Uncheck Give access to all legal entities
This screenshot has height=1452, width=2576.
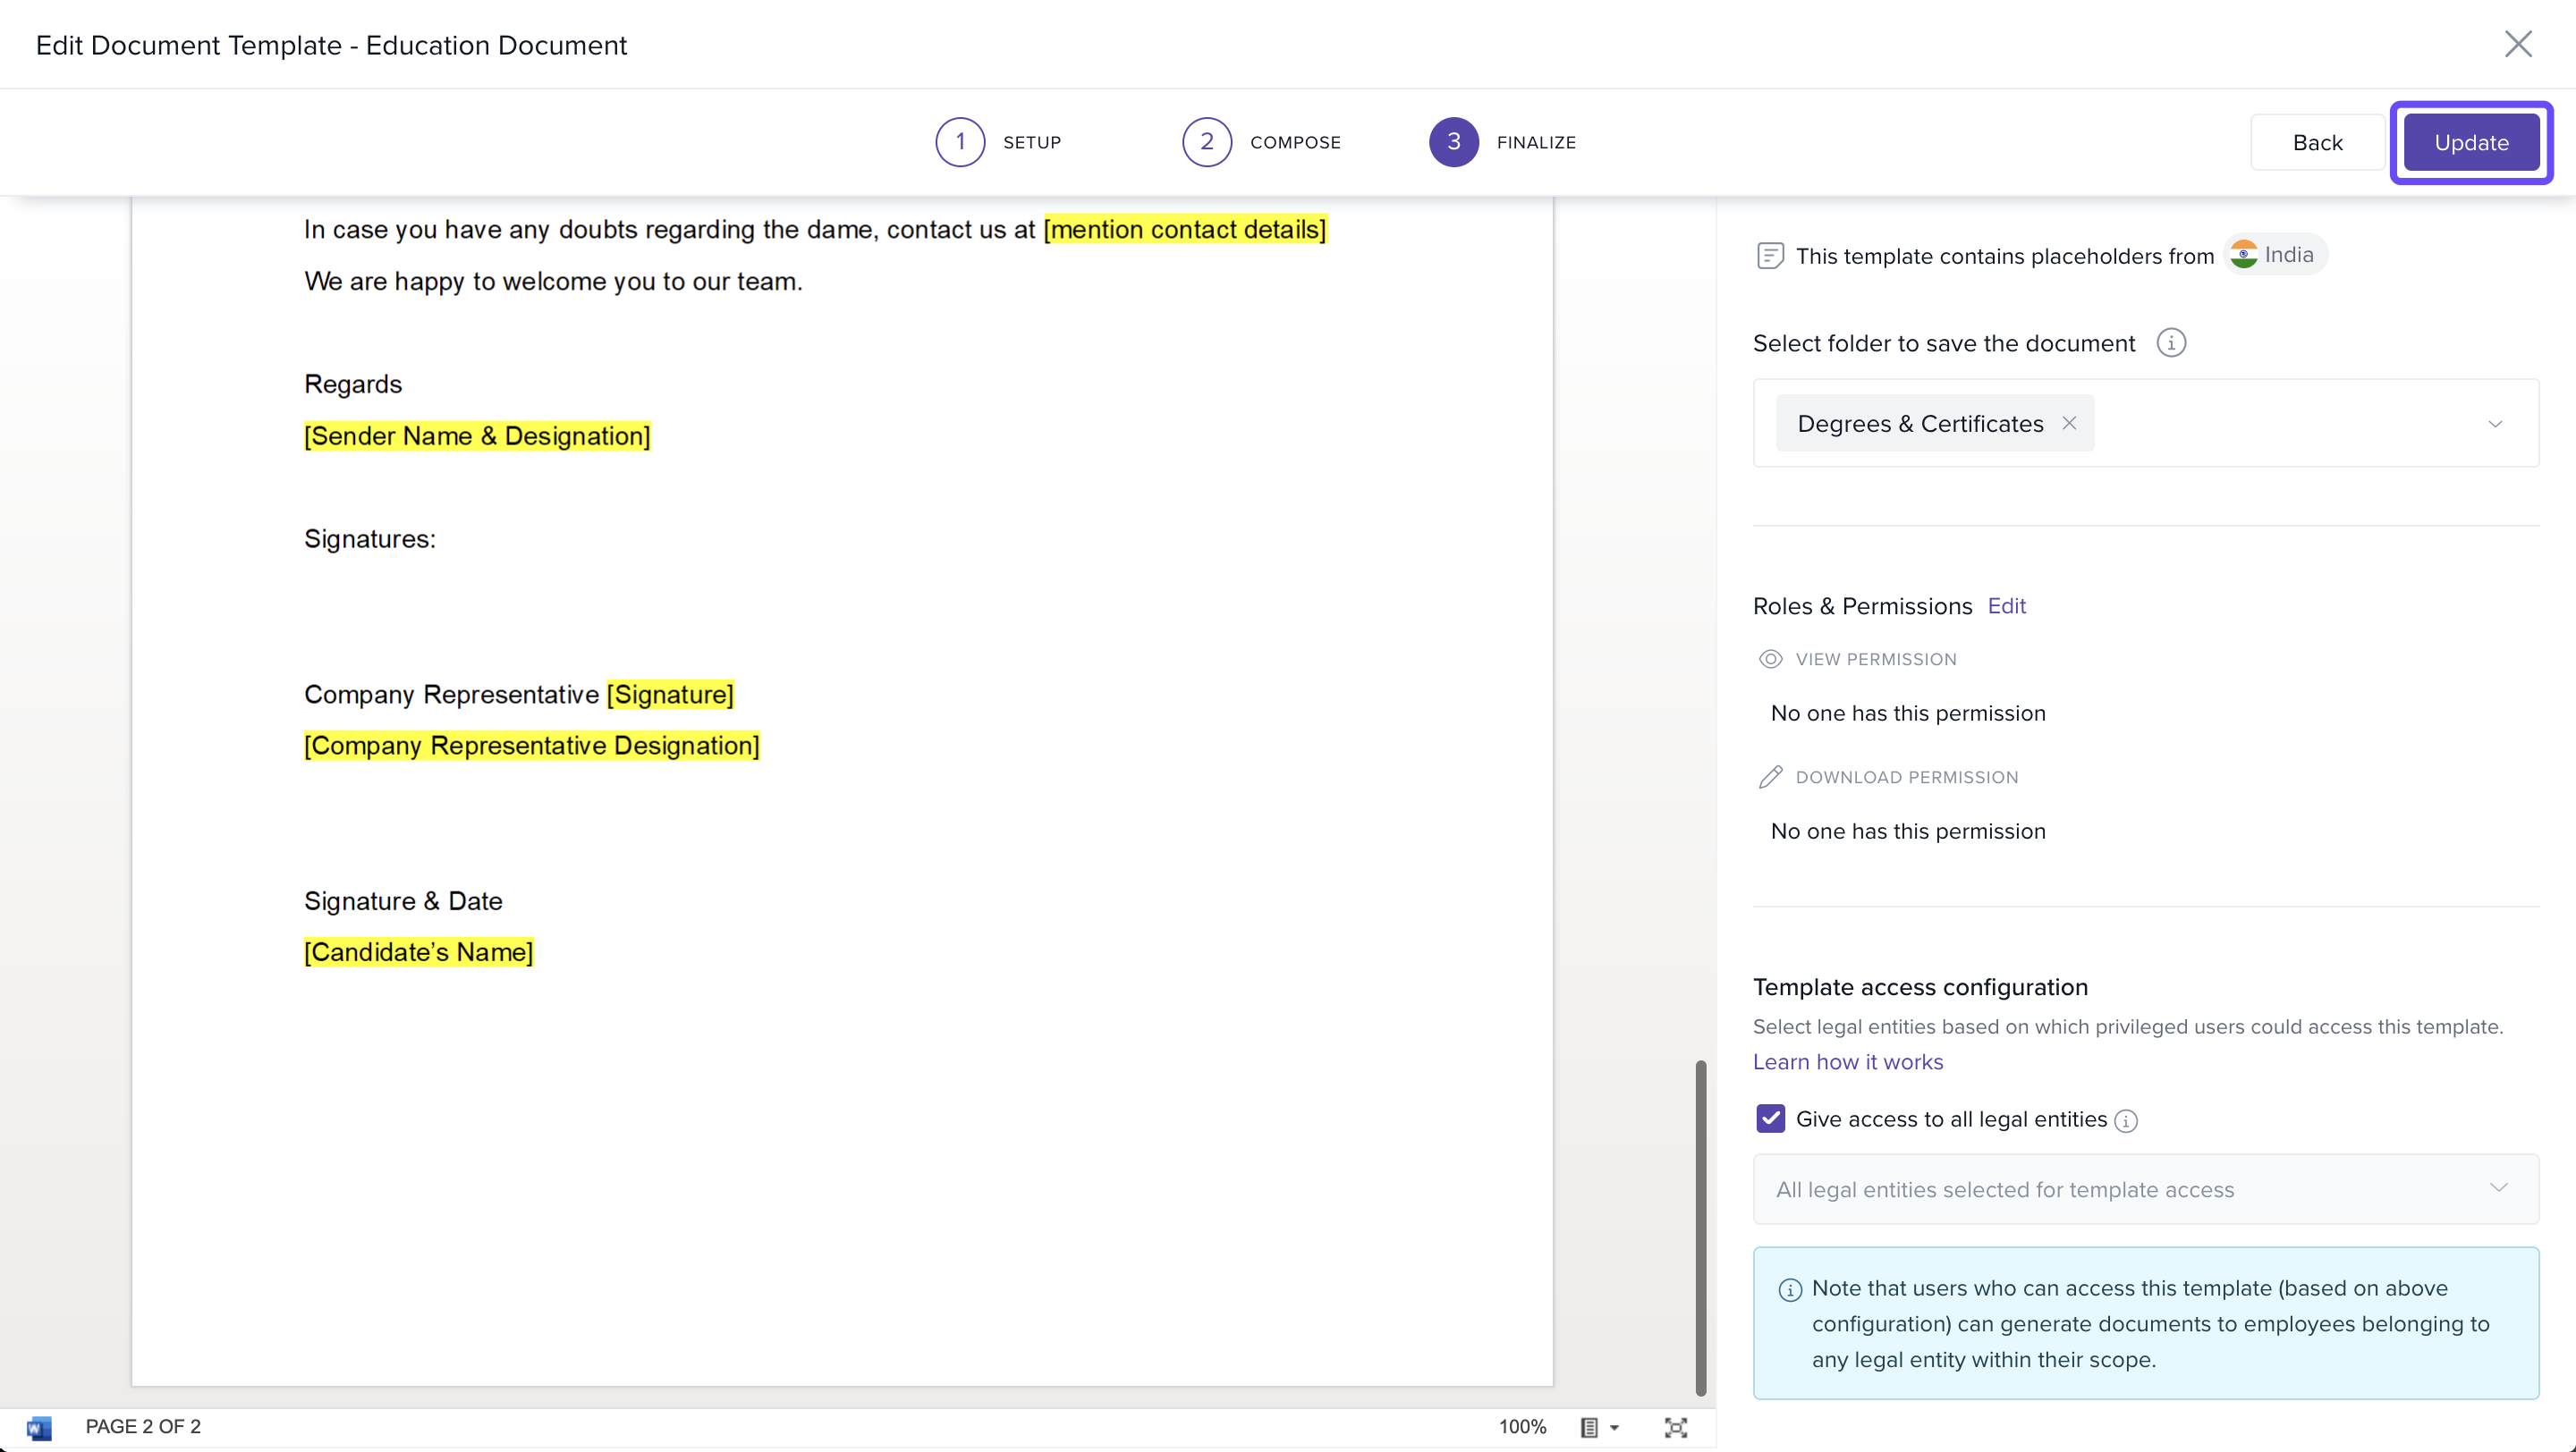[1770, 1119]
